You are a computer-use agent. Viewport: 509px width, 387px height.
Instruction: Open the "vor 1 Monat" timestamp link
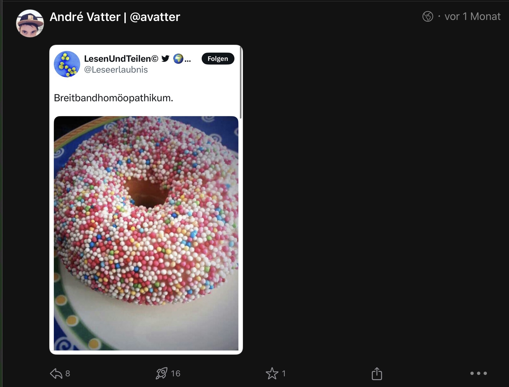tap(472, 17)
